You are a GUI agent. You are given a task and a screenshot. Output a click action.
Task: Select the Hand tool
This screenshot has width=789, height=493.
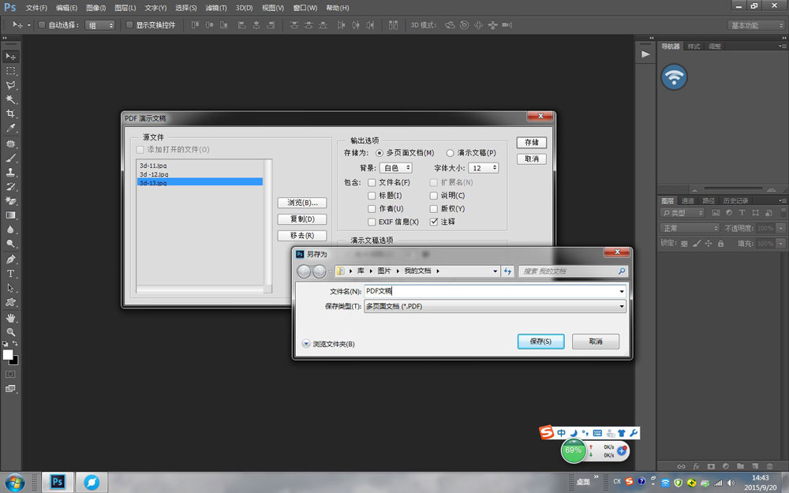pyautogui.click(x=10, y=318)
